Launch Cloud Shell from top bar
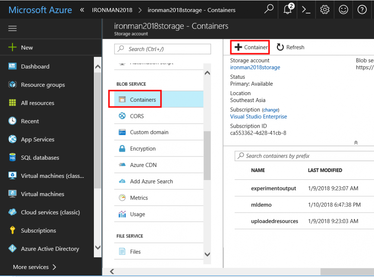The image size is (374, 277). (x=306, y=10)
